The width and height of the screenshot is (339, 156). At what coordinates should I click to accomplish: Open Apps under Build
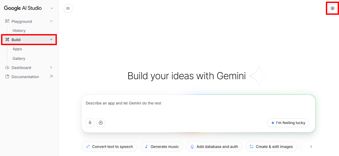(x=17, y=49)
